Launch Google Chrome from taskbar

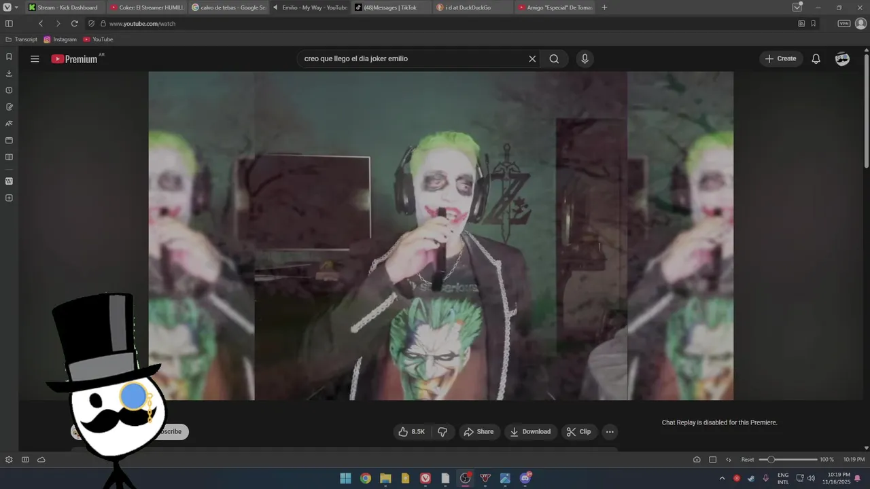(366, 478)
